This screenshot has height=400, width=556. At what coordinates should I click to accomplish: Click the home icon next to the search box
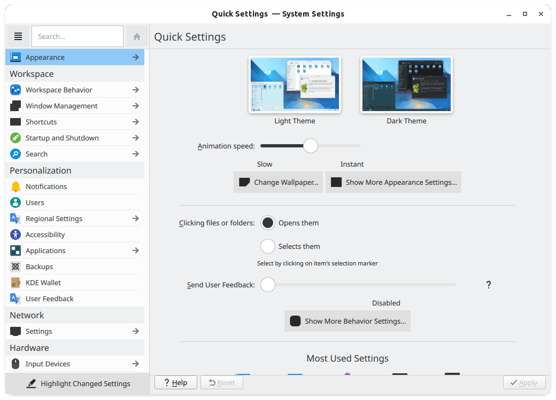pos(136,36)
